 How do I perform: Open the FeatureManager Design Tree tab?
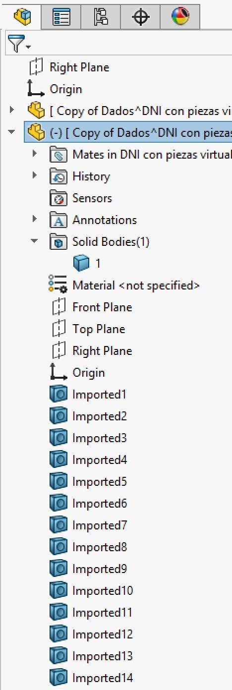[x=23, y=16]
